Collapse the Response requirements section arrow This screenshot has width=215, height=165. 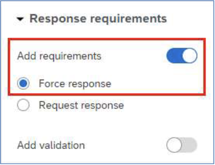pos(20,19)
